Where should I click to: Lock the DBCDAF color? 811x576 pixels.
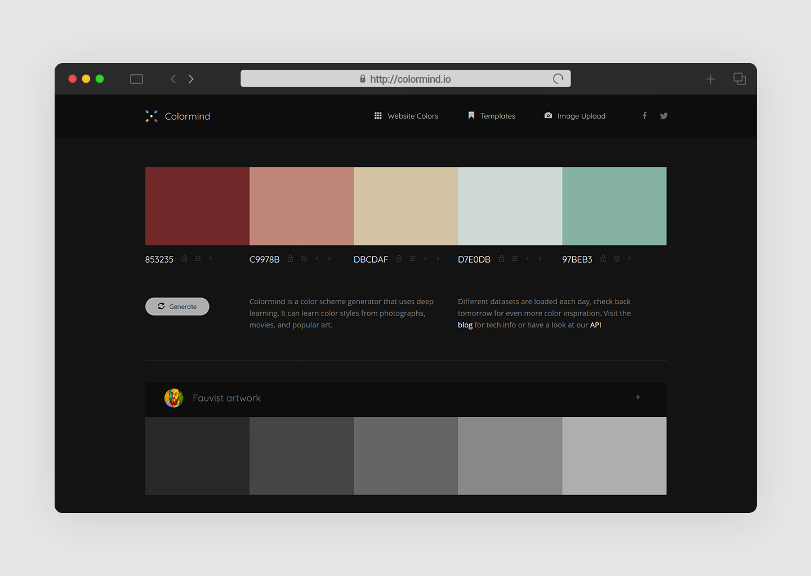click(399, 259)
